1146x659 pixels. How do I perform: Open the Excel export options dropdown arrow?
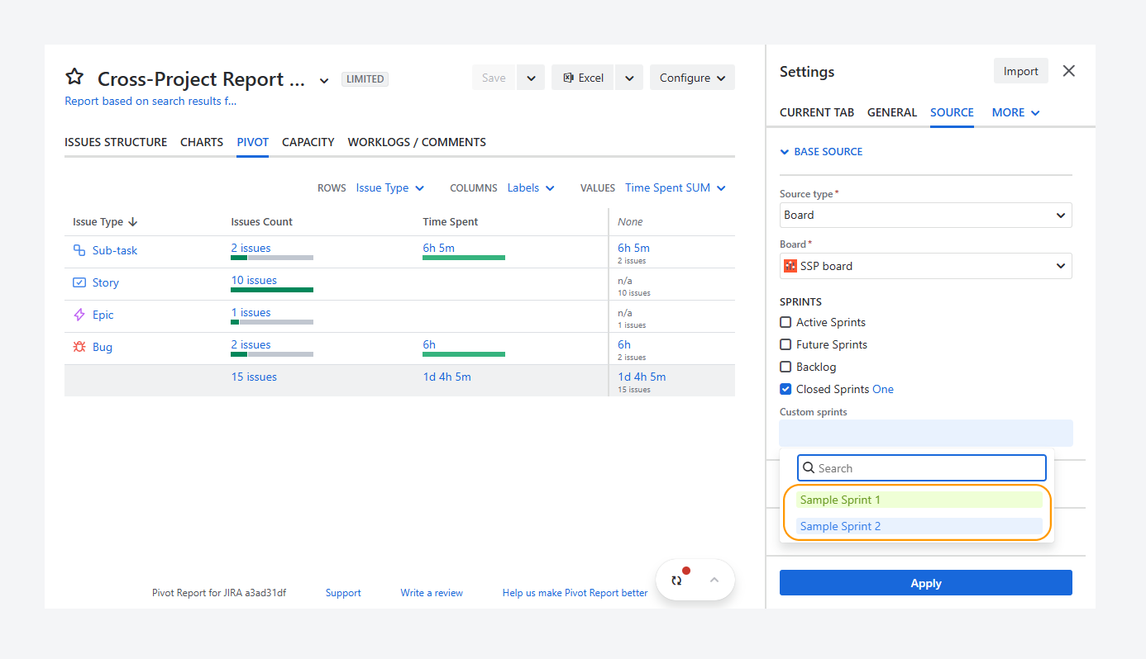(629, 78)
